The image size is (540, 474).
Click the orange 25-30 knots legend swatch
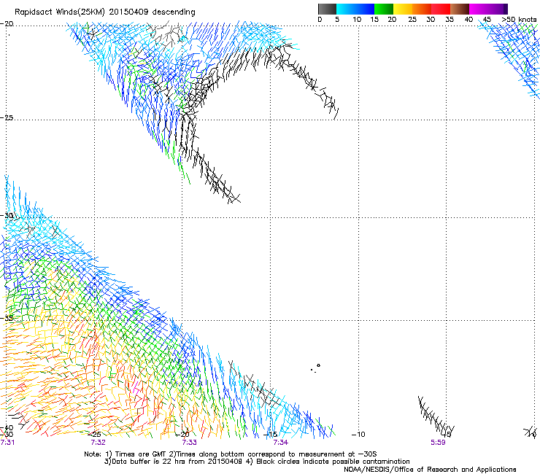(422, 9)
